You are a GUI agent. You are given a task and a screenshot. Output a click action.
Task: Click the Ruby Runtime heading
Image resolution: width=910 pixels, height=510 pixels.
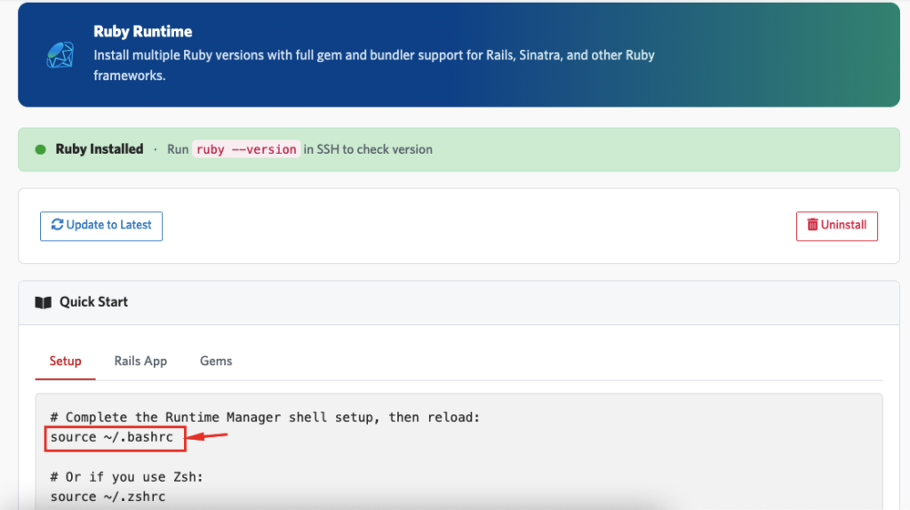[x=143, y=31]
